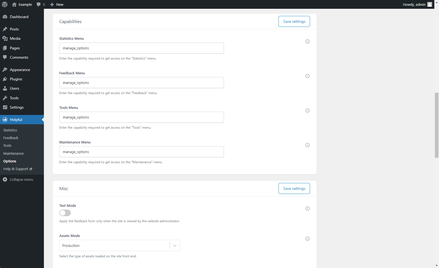This screenshot has height=268, width=439.
Task: Expand the New content menu
Action: tap(57, 4)
